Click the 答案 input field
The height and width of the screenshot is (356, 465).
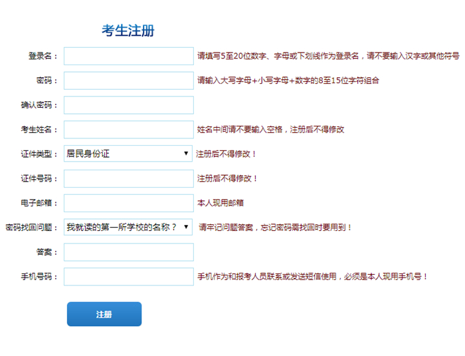coord(129,252)
